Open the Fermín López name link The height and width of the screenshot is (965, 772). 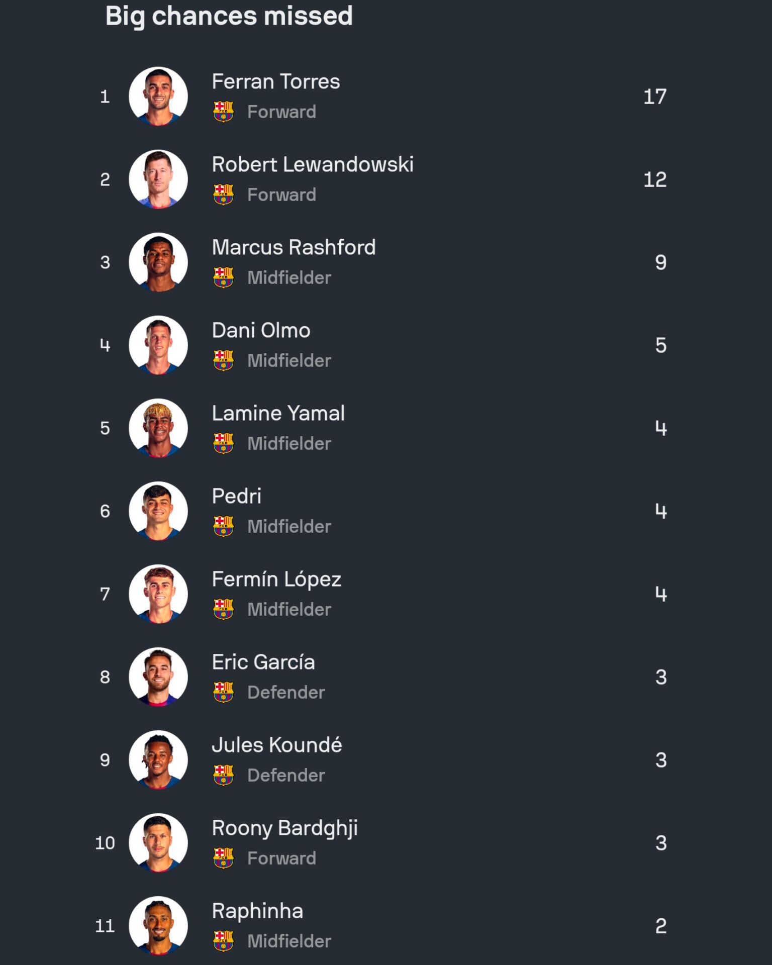(x=276, y=580)
